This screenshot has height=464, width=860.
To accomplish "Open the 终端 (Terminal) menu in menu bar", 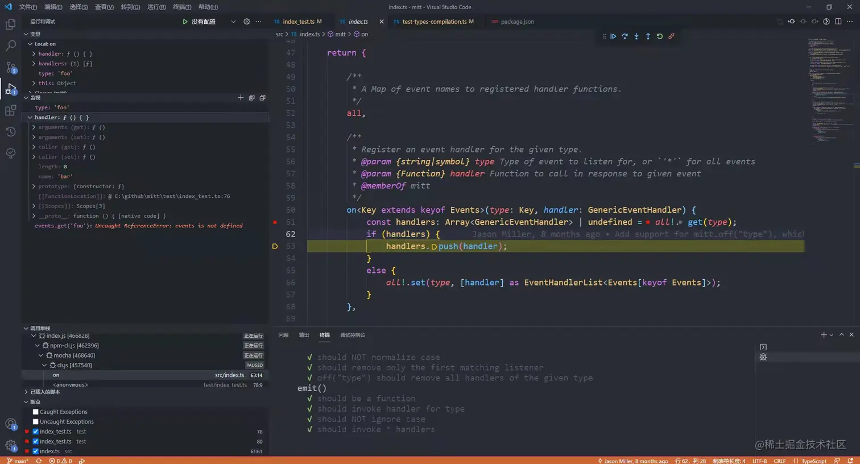I will [x=182, y=7].
